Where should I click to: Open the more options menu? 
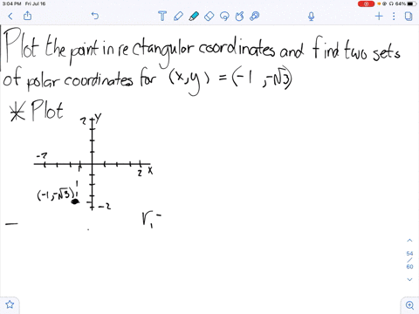pos(394,16)
